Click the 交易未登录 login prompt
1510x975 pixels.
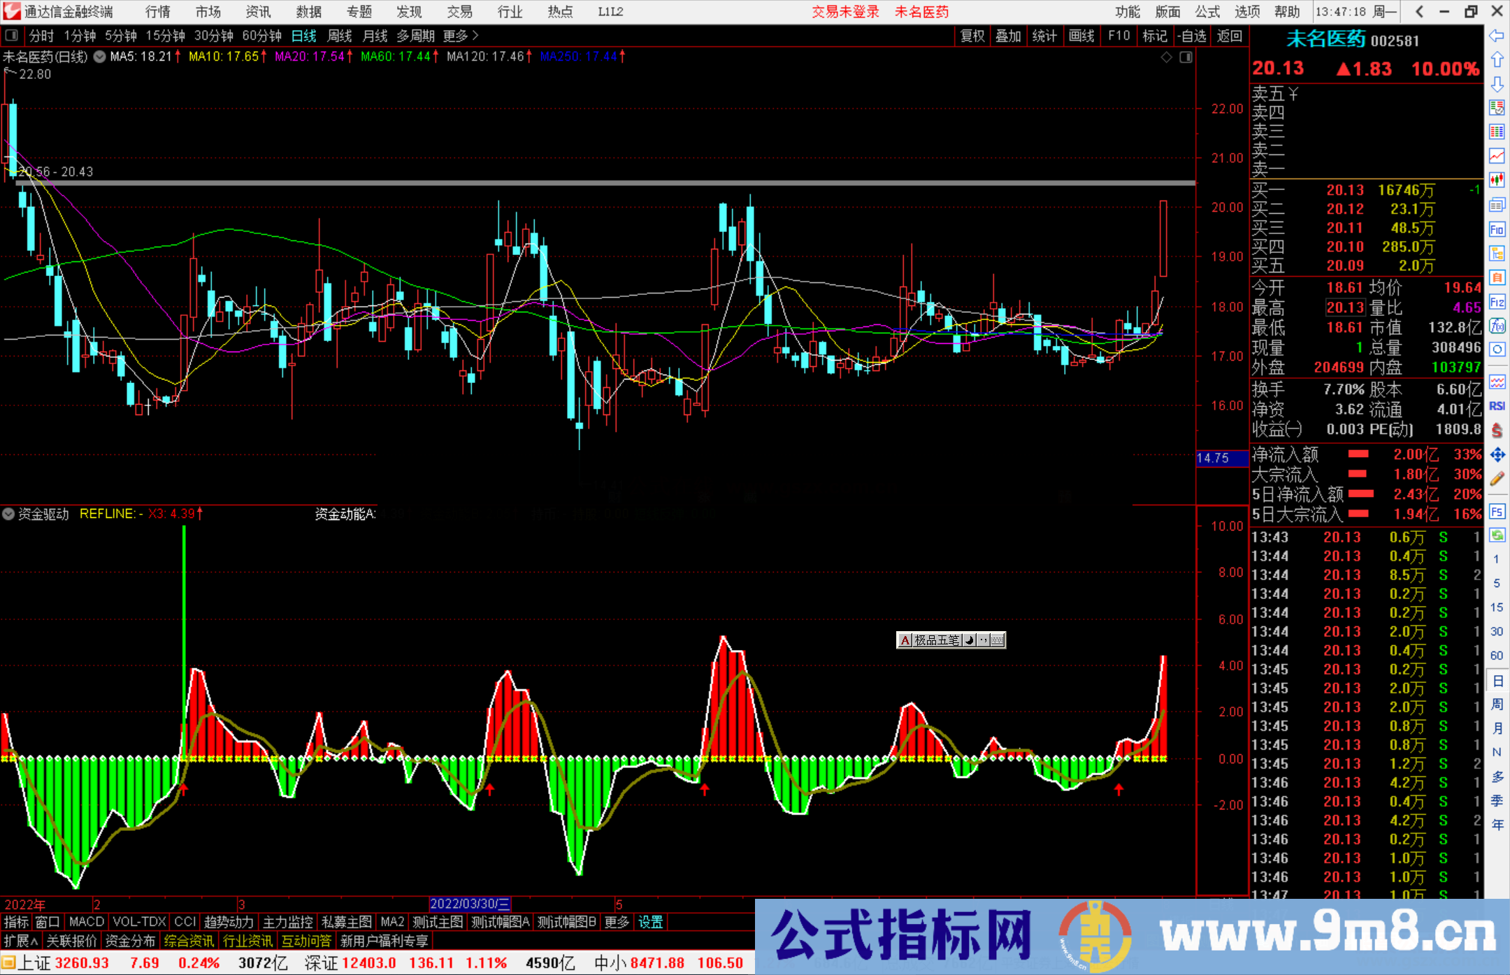tap(846, 12)
